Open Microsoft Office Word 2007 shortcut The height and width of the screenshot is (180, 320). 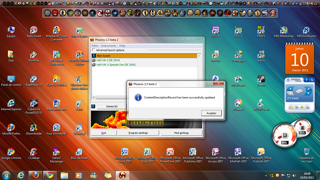[x=125, y=156]
